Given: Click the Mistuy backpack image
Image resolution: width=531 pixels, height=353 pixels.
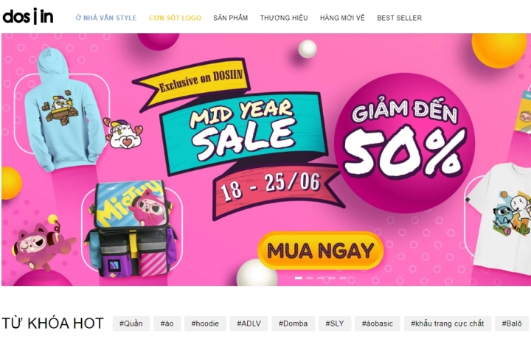Looking at the screenshot, I should point(131,229).
